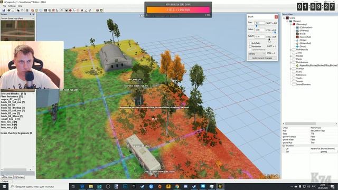Click the Output panel label
338x190 pixels.
[5, 182]
